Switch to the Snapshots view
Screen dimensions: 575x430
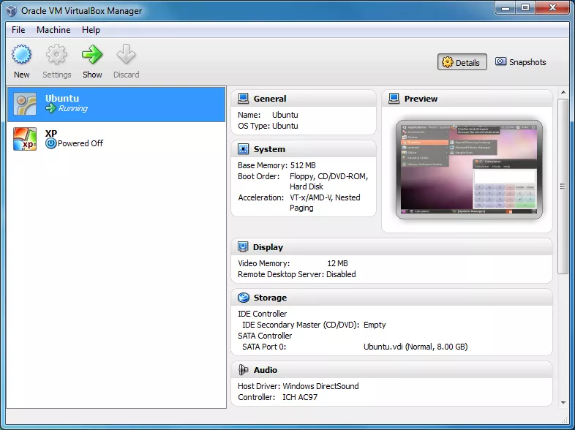[x=520, y=62]
